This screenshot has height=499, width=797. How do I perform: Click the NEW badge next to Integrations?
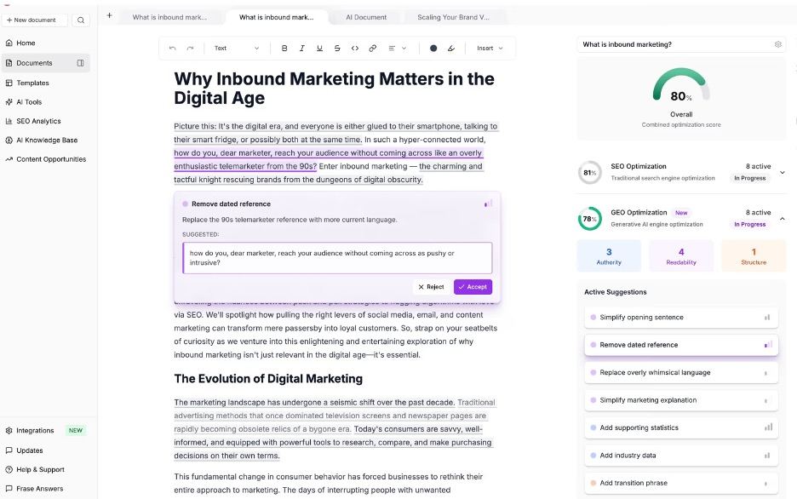76,430
